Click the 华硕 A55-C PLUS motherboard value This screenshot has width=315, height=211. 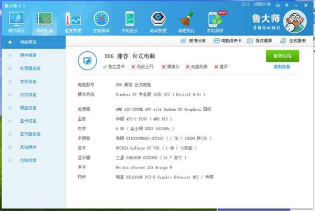[144, 119]
